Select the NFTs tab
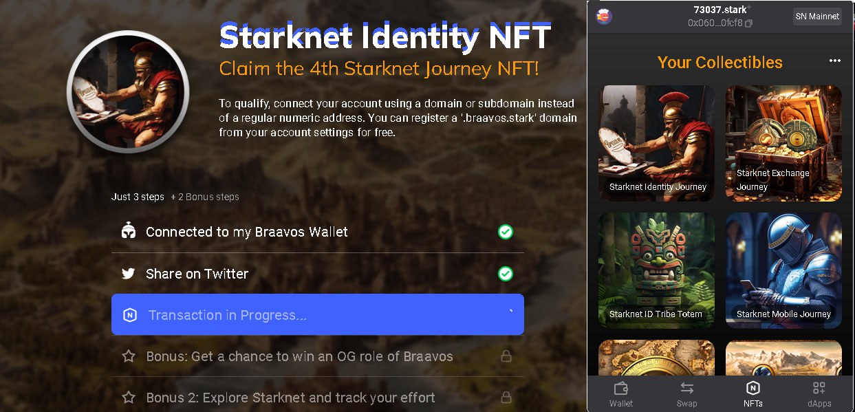 pos(753,395)
